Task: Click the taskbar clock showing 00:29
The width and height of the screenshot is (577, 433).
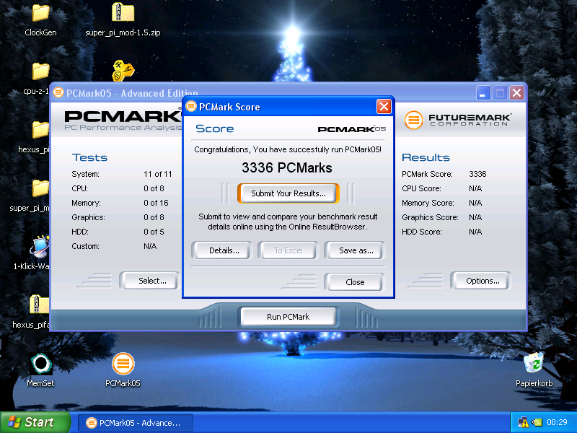Action: [557, 422]
